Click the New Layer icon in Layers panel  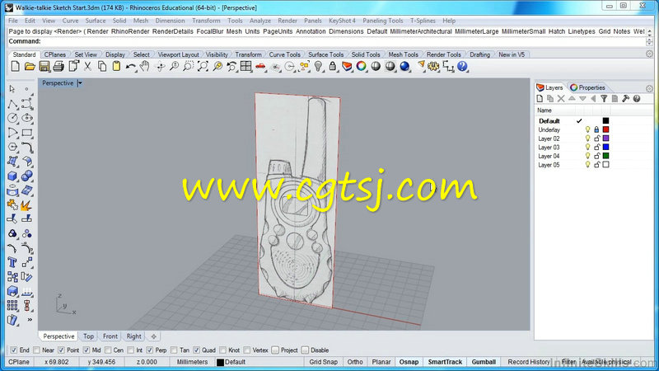(540, 99)
